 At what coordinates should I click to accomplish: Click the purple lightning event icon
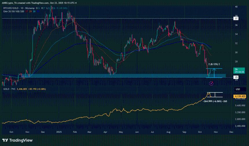click(211, 83)
